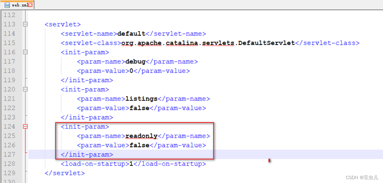Click the <init-param> tag on line 120
383x183 pixels.
(x=85, y=90)
